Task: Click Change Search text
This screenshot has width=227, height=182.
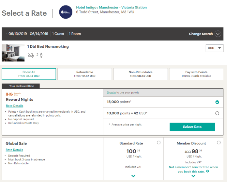Action: click(201, 34)
